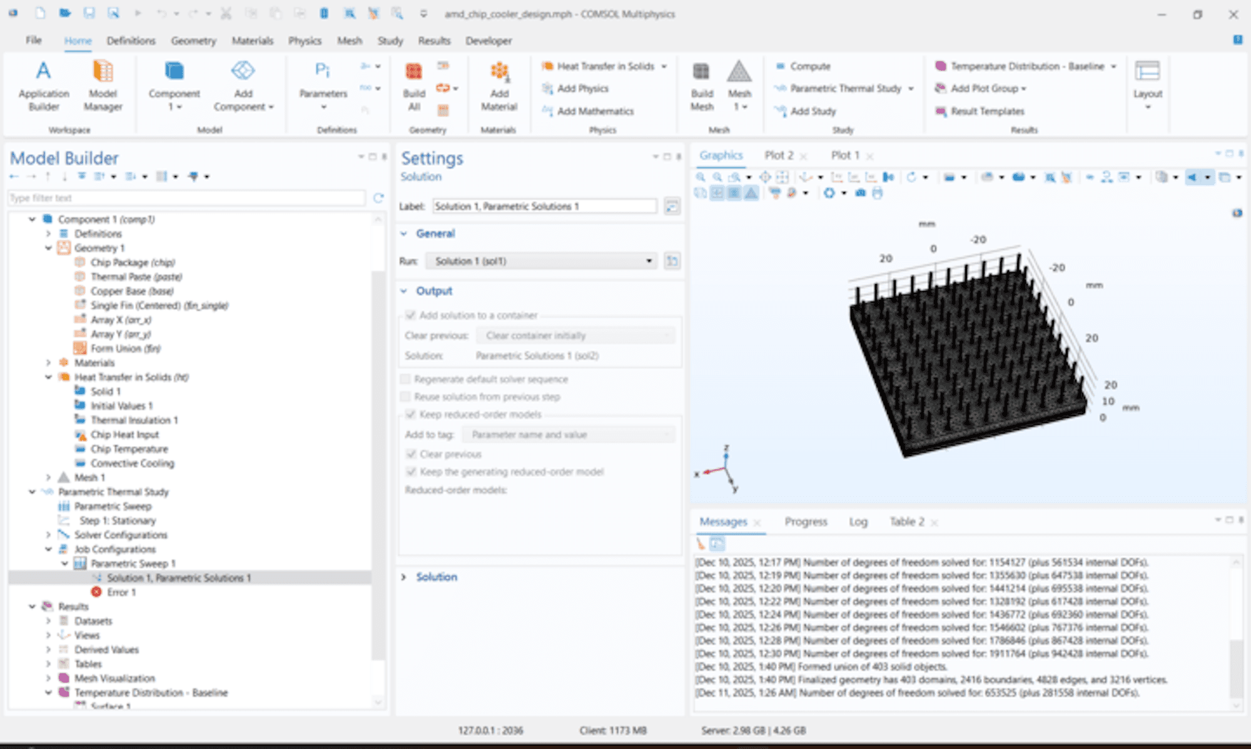Click Add Study in the ribbon
This screenshot has width=1251, height=749.
(812, 111)
